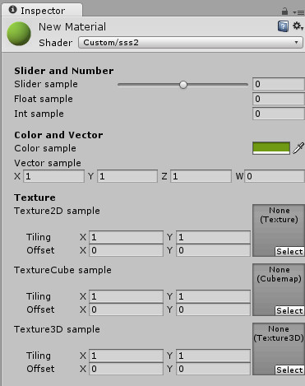Edit TextureCube Tiling Y field
The image size is (305, 386).
(213, 296)
